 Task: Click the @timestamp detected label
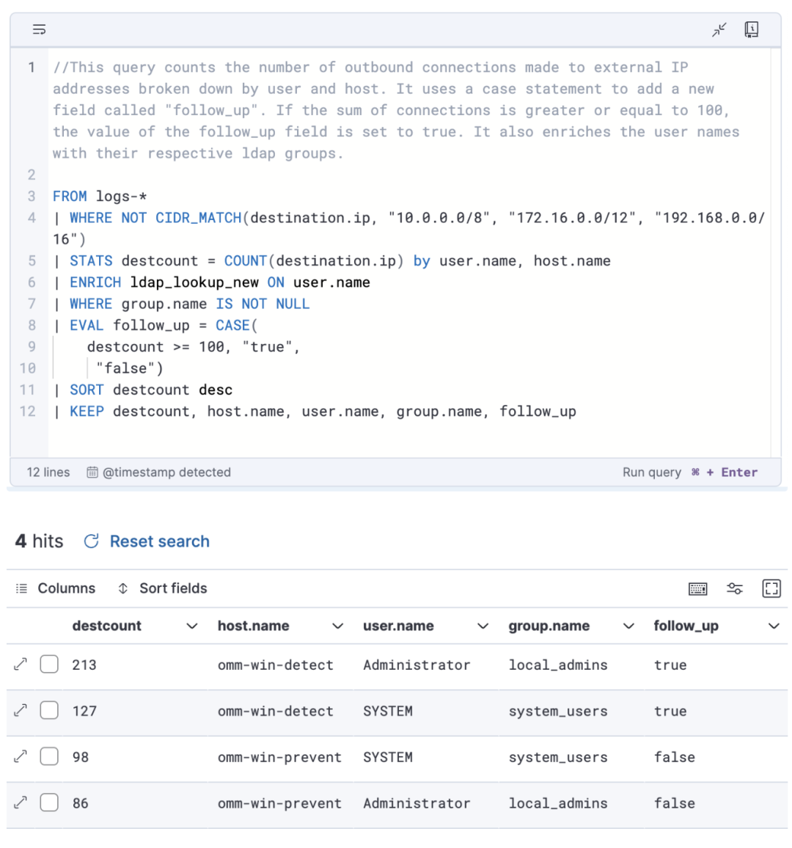[166, 472]
